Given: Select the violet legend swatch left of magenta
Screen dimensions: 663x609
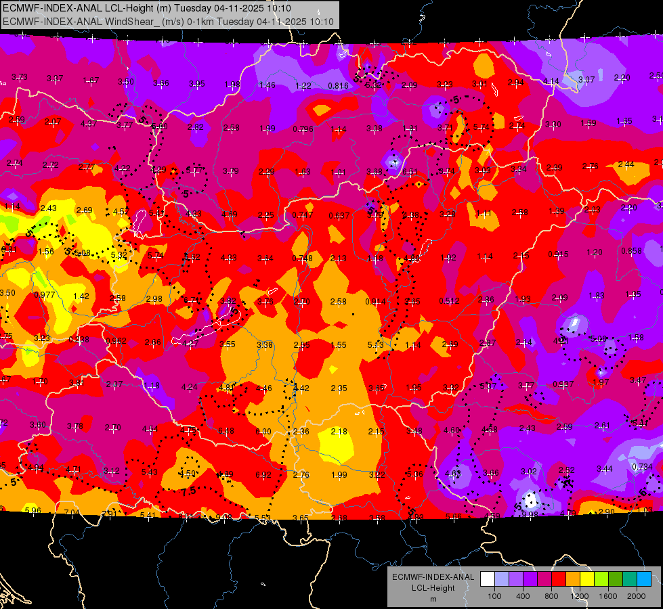Looking at the screenshot, I should point(530,579).
